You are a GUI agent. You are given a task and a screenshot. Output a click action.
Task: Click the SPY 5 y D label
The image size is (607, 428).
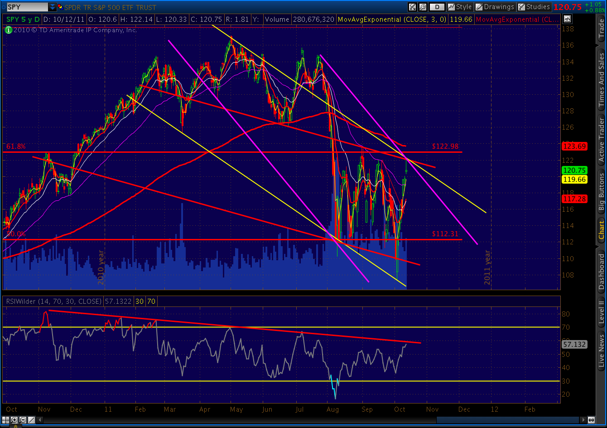(23, 19)
